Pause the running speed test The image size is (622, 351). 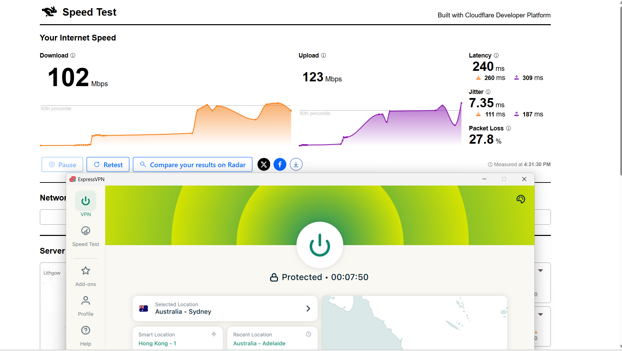[x=62, y=164]
